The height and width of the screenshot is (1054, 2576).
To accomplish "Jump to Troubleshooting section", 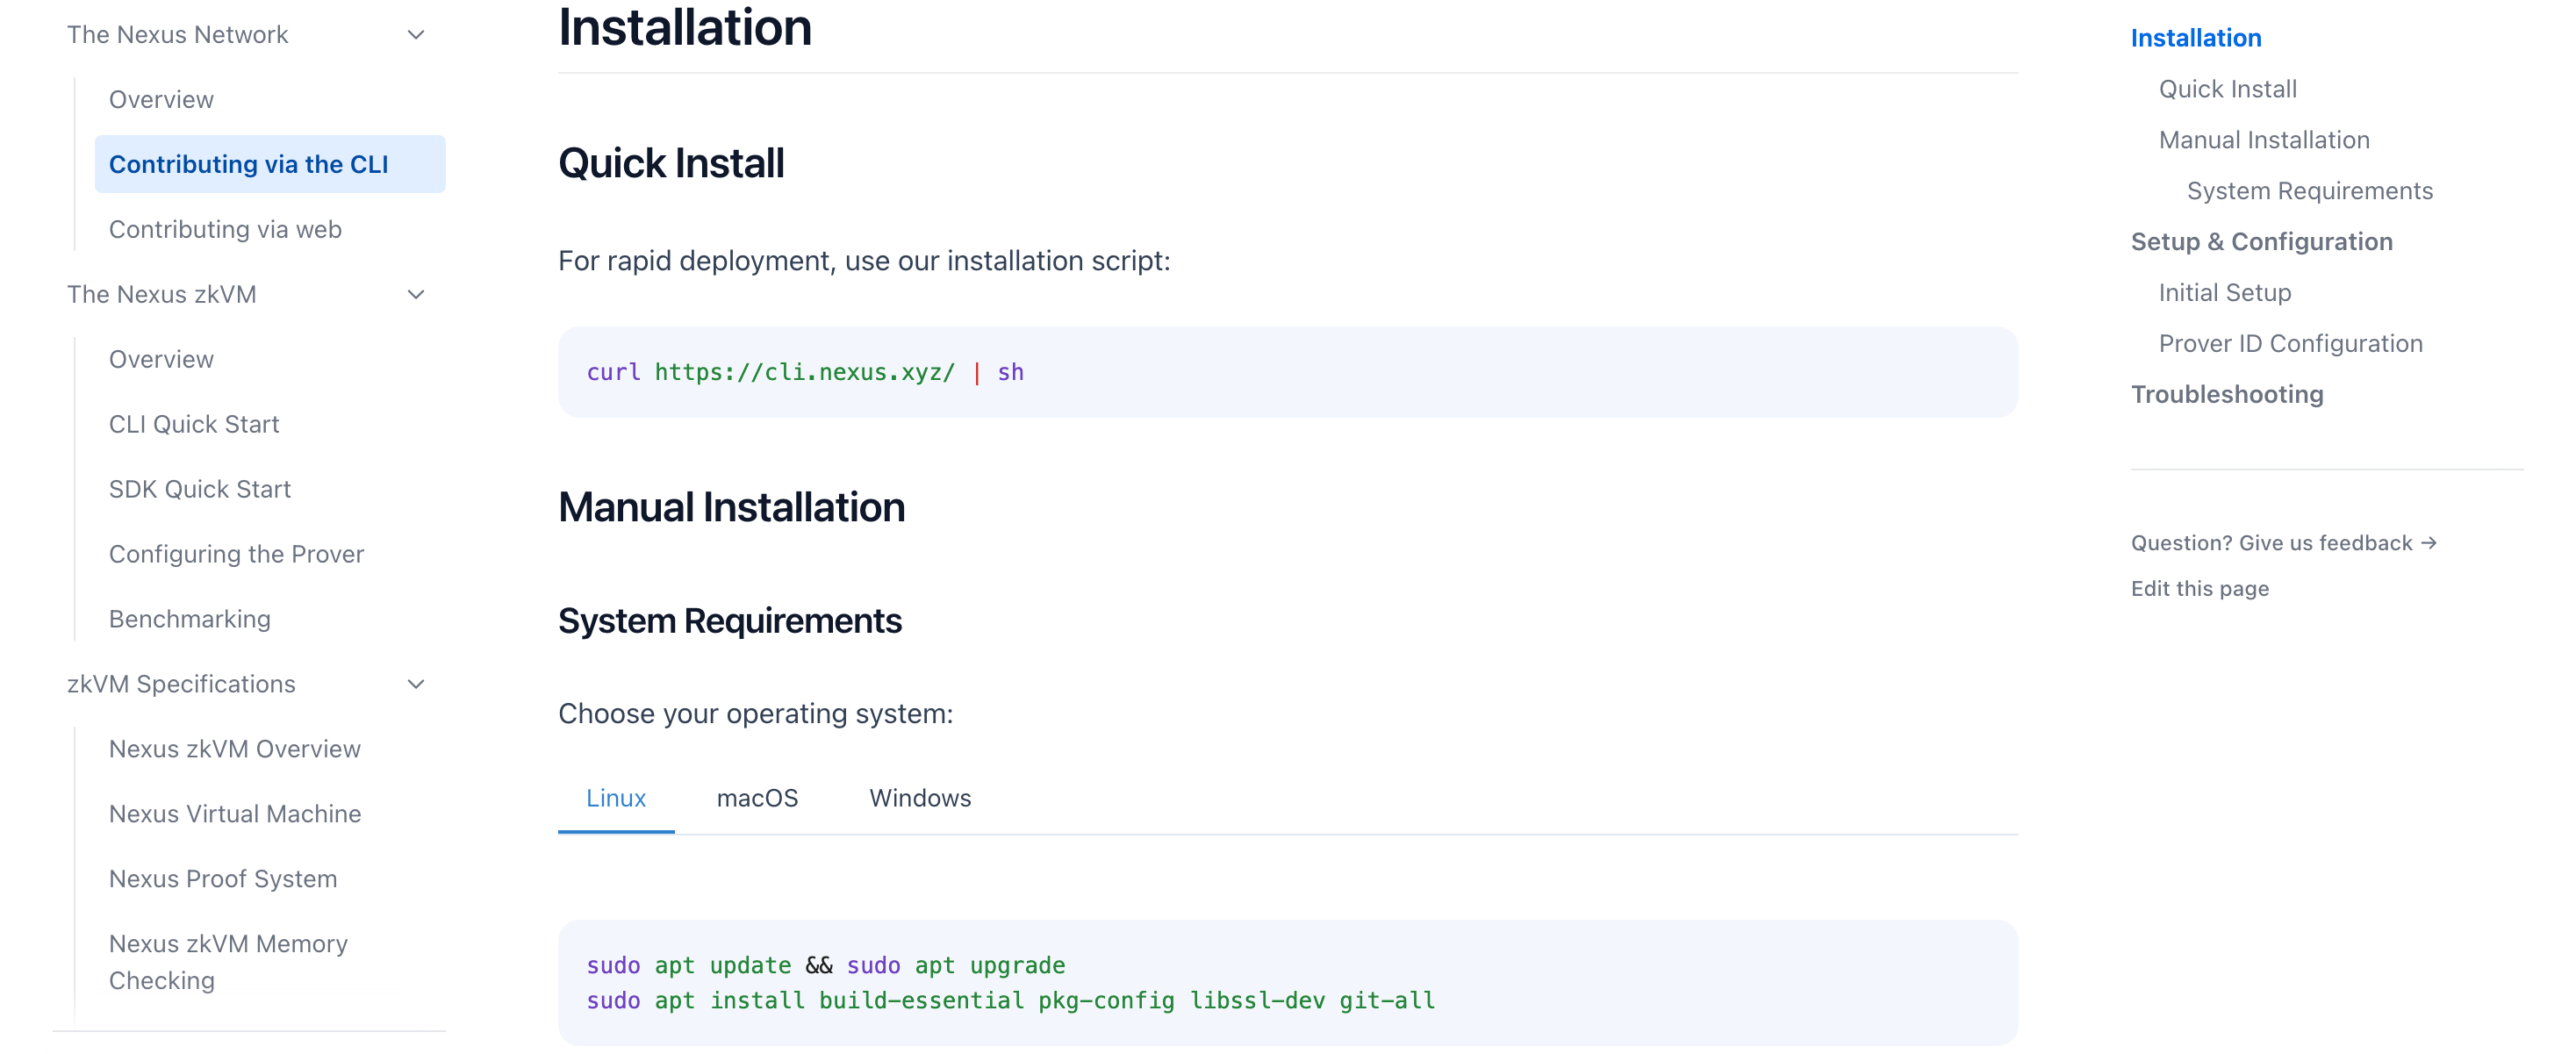I will [2226, 394].
